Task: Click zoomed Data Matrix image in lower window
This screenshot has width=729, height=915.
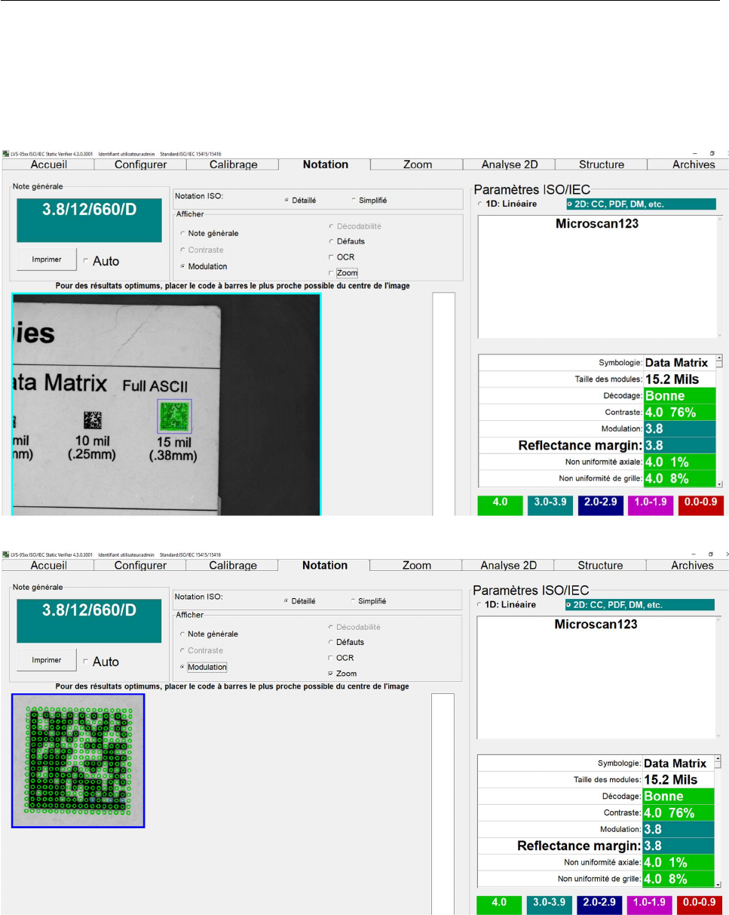Action: 78,760
